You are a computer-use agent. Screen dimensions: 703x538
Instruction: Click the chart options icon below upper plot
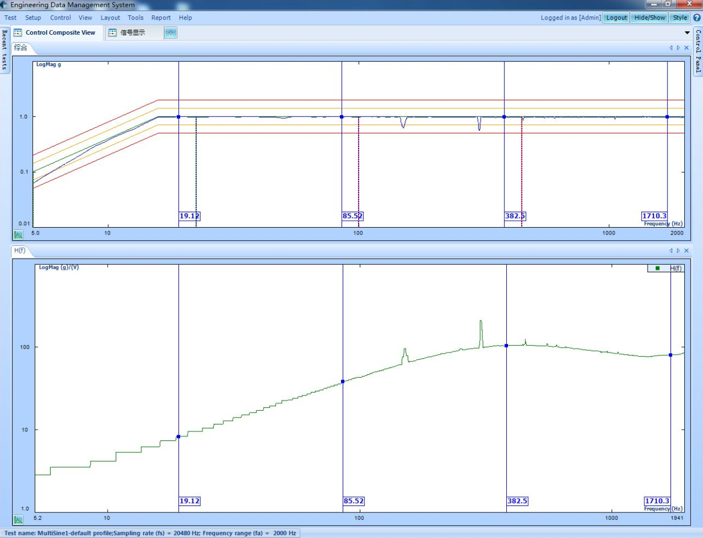[18, 234]
